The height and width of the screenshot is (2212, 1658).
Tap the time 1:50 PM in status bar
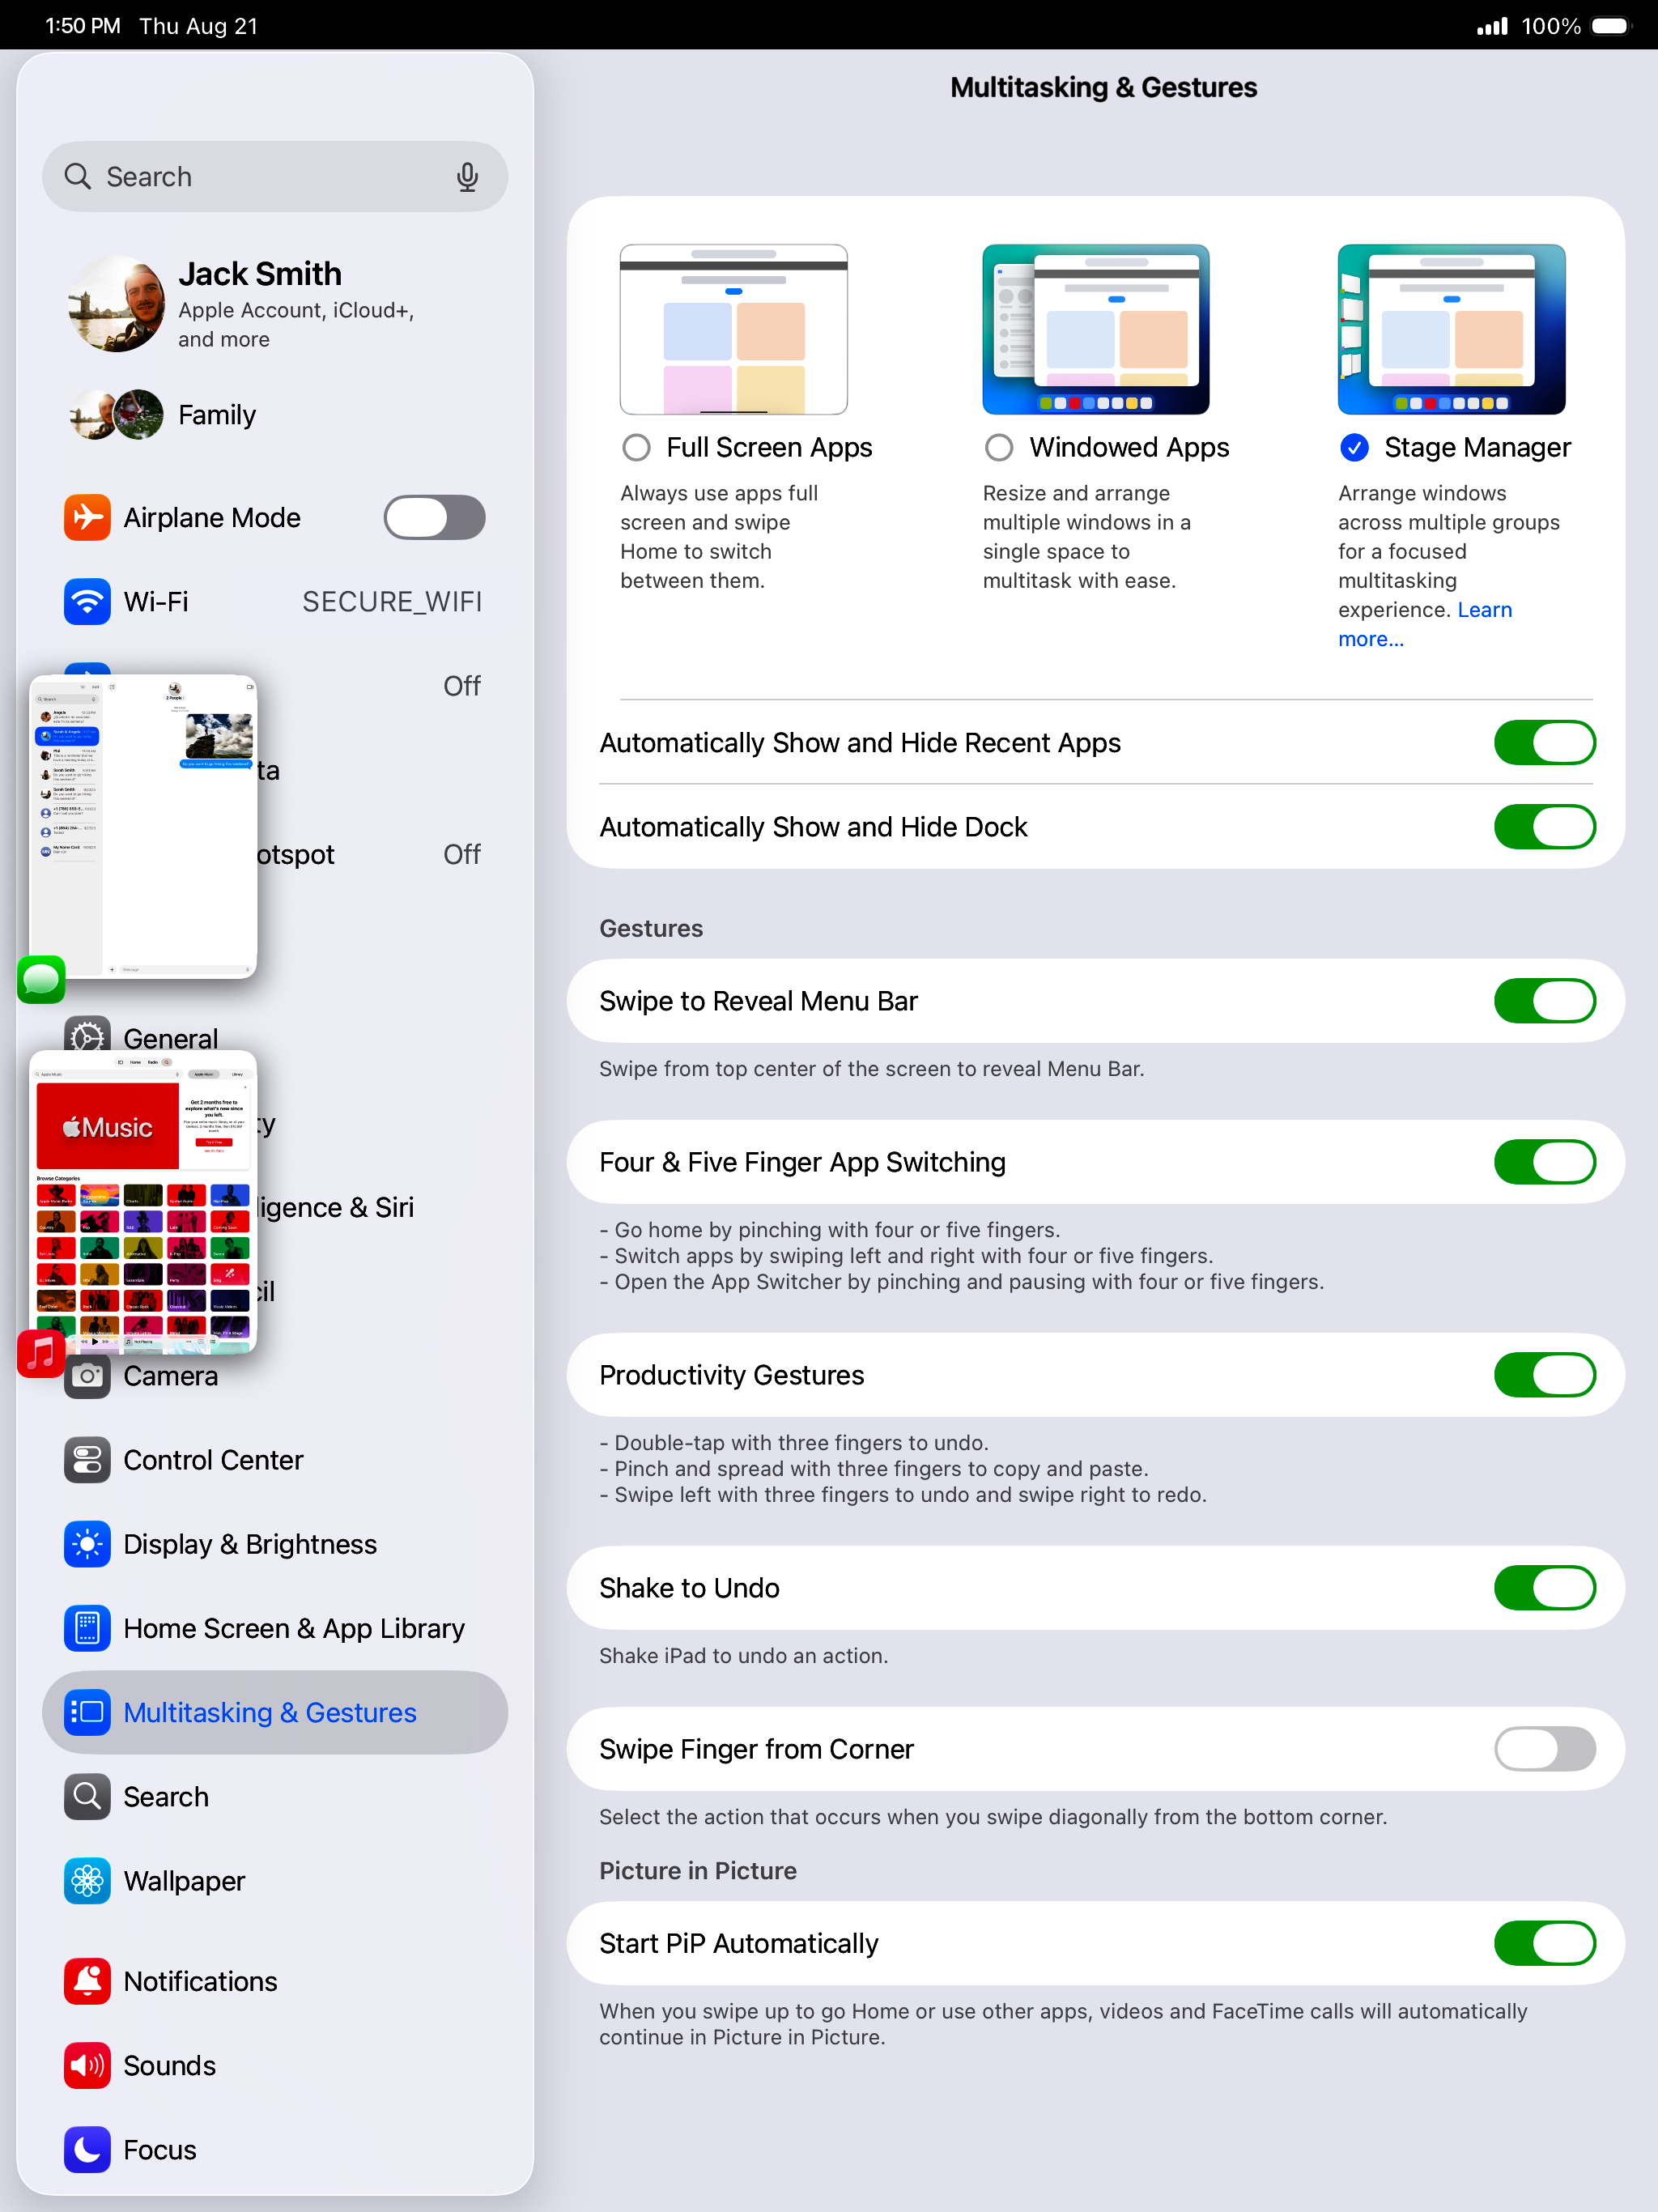pos(83,26)
